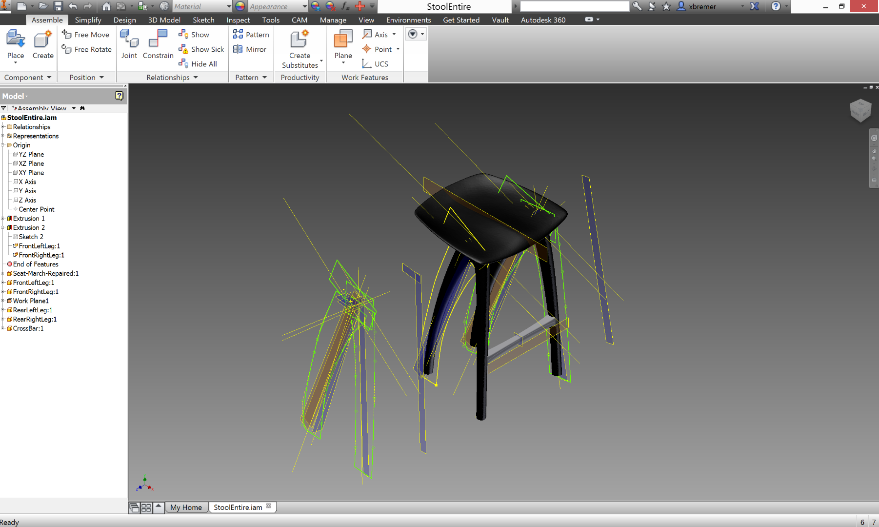Image resolution: width=879 pixels, height=527 pixels.
Task: Close the StoolEntire.iam document tab
Action: 269,506
